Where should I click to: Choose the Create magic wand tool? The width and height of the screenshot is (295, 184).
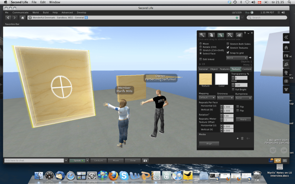tap(230, 35)
